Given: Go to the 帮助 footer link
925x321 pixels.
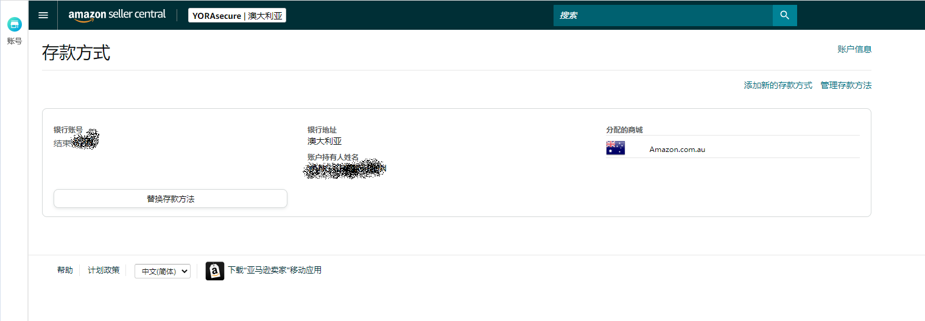Looking at the screenshot, I should pyautogui.click(x=65, y=271).
